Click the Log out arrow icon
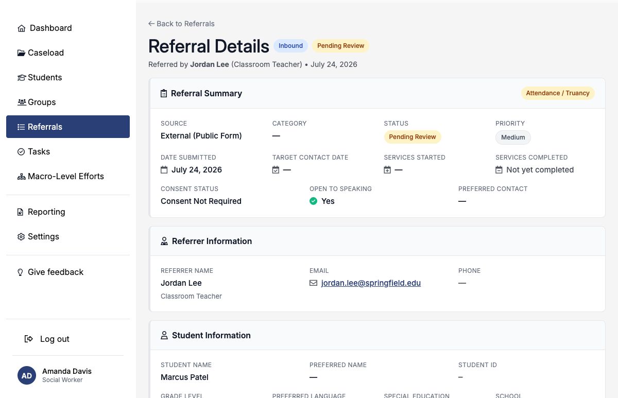The width and height of the screenshot is (618, 398). pos(29,339)
